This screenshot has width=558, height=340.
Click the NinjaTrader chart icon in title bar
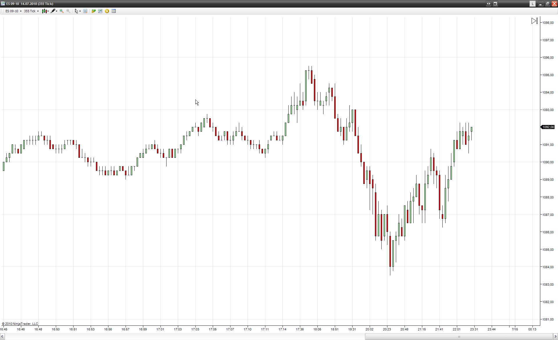[x=3, y=4]
